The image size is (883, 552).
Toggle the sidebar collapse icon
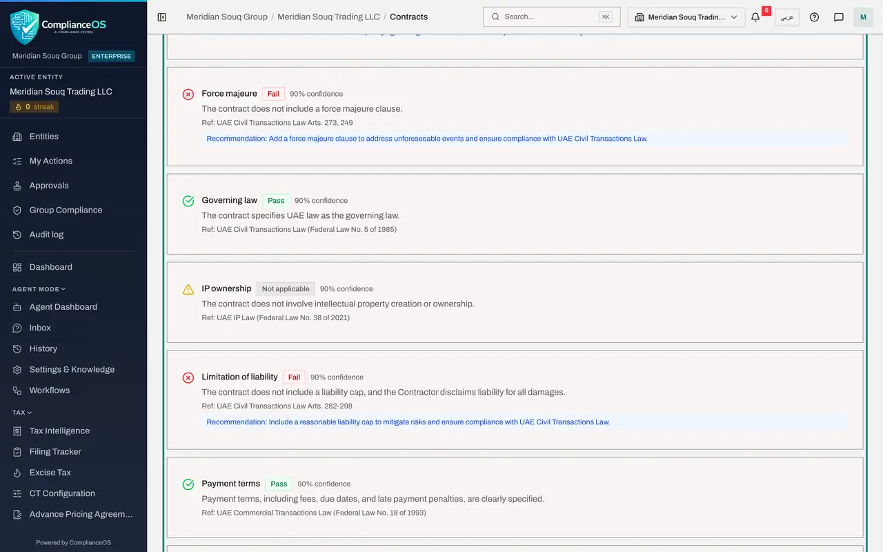coord(162,17)
